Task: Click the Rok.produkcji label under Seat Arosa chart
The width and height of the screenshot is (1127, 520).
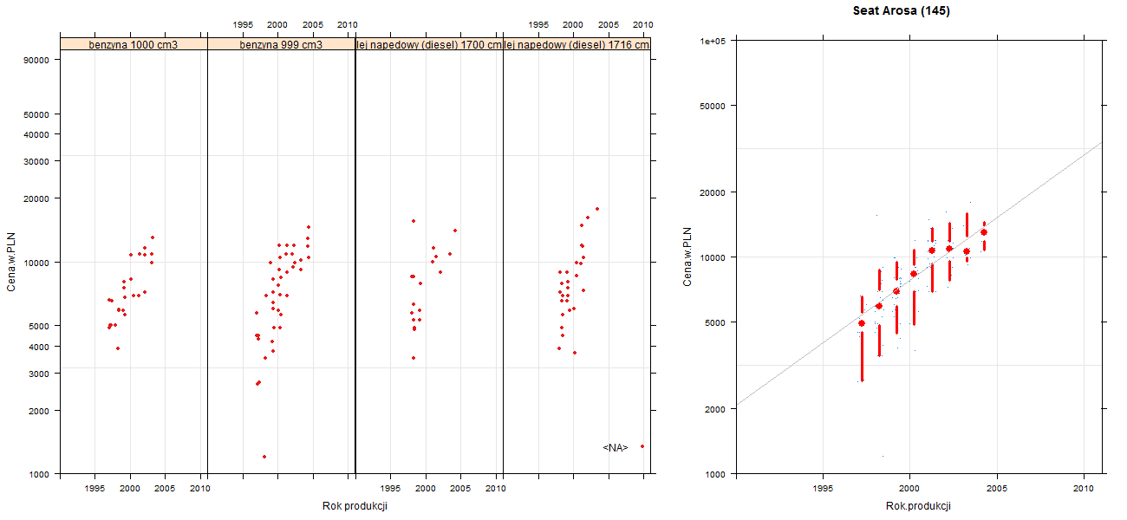Action: point(919,506)
